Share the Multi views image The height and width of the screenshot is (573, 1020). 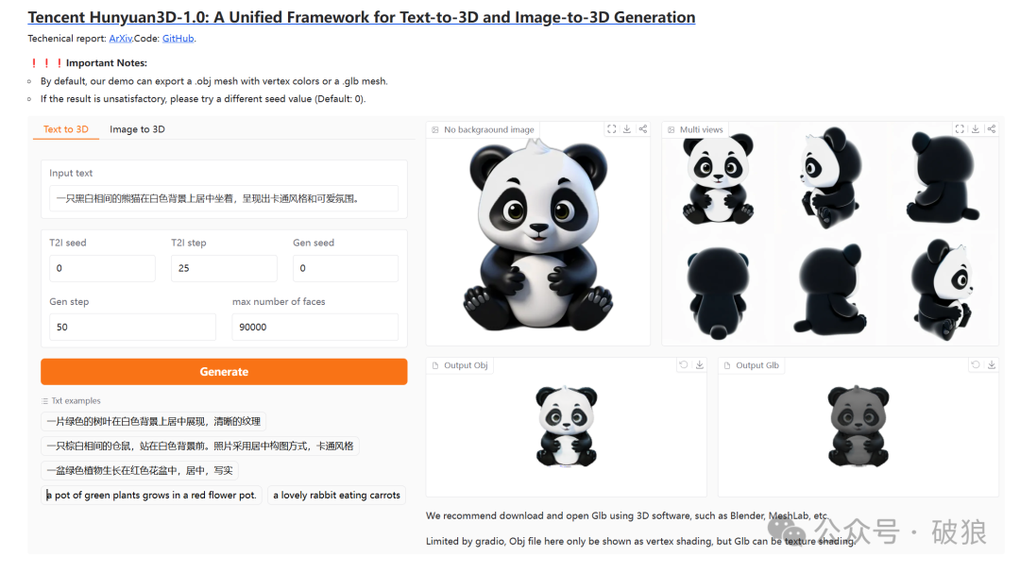coord(992,128)
